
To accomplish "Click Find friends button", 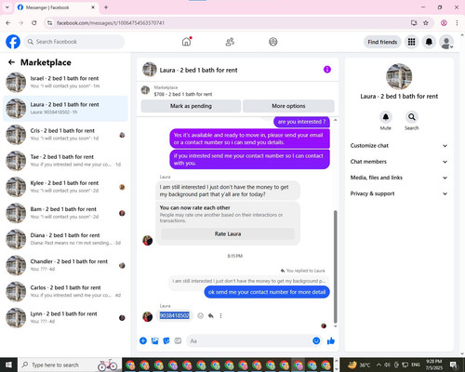I will coord(382,42).
